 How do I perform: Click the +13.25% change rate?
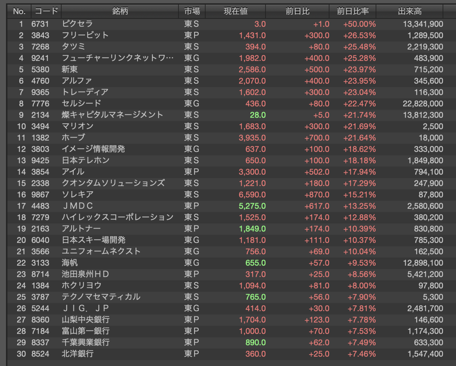(359, 206)
